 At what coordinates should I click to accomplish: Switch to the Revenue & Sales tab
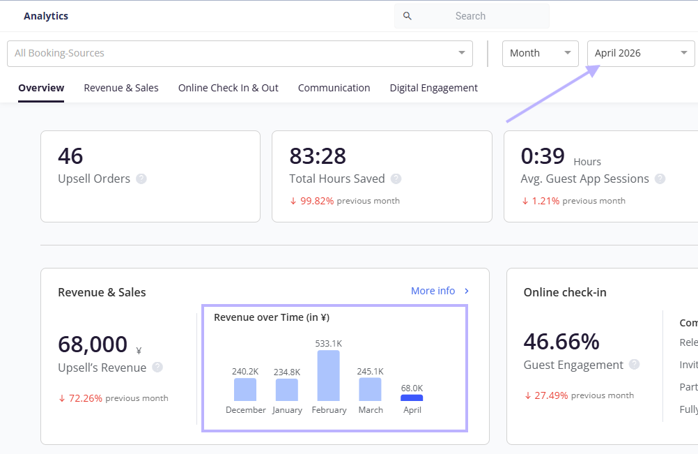coord(121,88)
